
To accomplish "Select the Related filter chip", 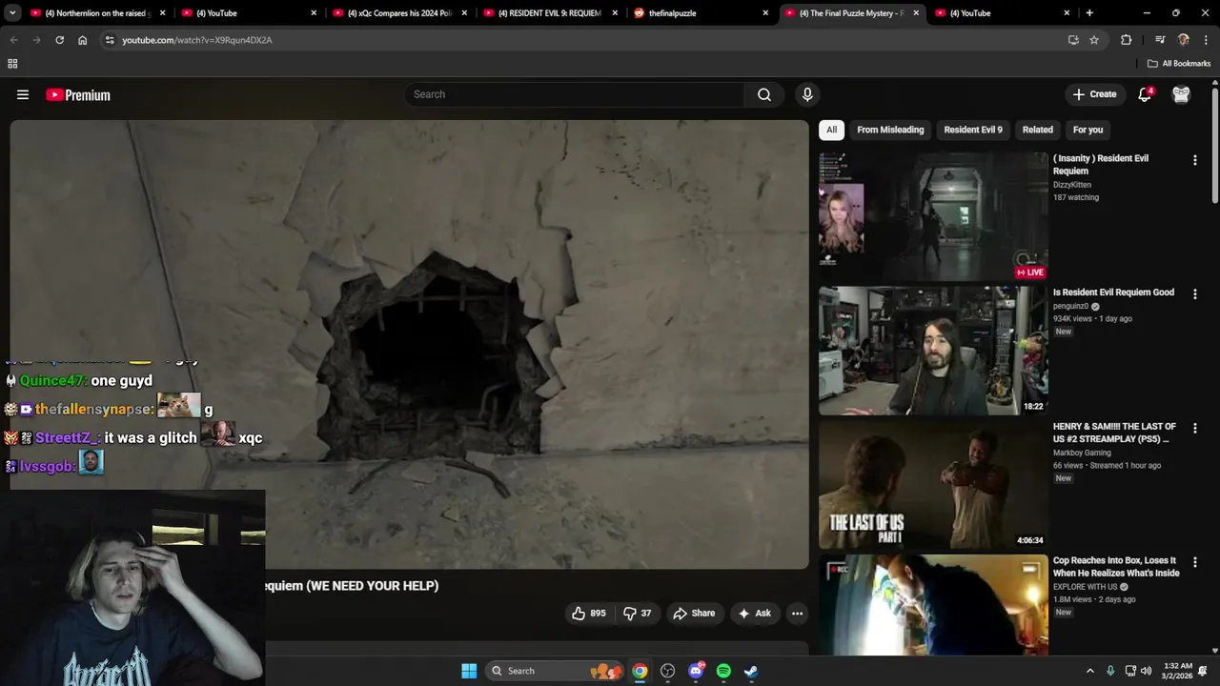I will 1038,130.
